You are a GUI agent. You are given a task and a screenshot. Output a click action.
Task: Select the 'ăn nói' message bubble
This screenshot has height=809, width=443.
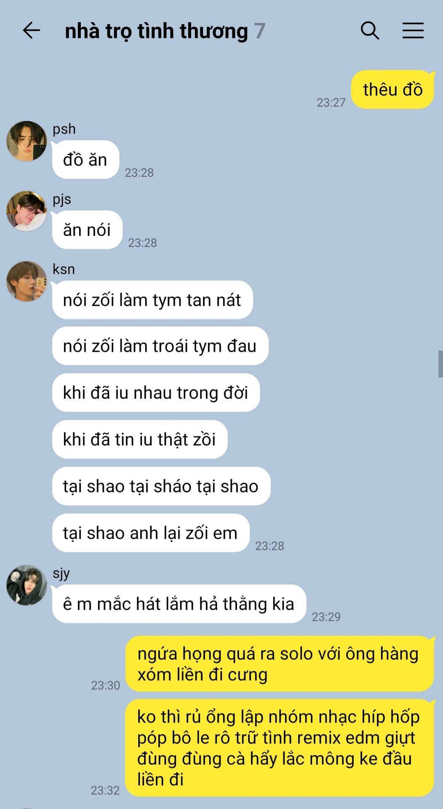(87, 230)
